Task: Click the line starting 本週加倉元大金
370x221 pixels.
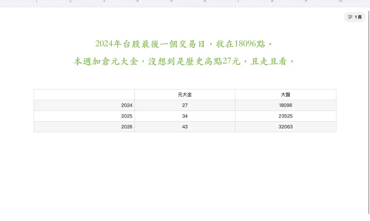Action: tap(184, 61)
